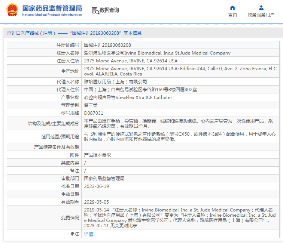This screenshot has width=283, height=244.
Task: Select 产品技术要求 attachment value
Action: tap(97, 155)
